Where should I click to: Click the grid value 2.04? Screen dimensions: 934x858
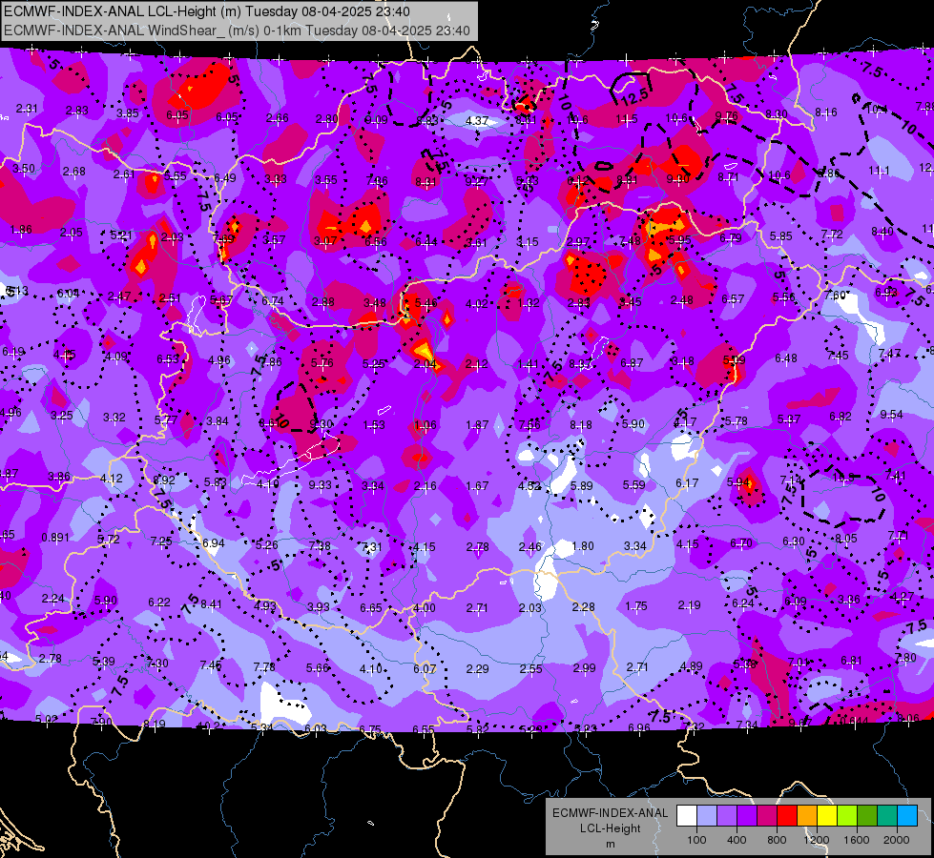click(425, 364)
